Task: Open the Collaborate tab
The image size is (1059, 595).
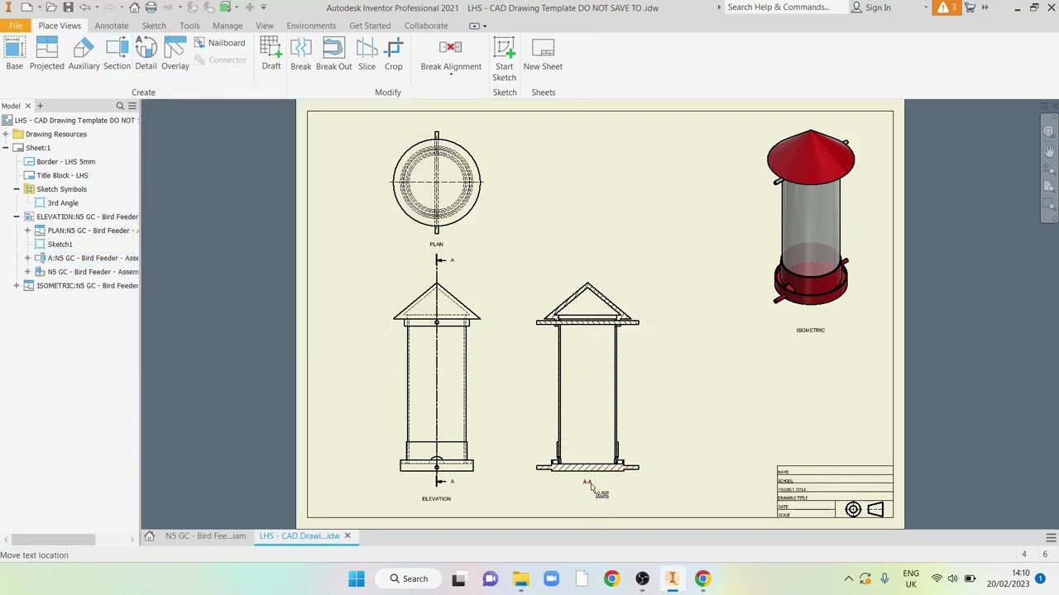Action: tap(426, 26)
